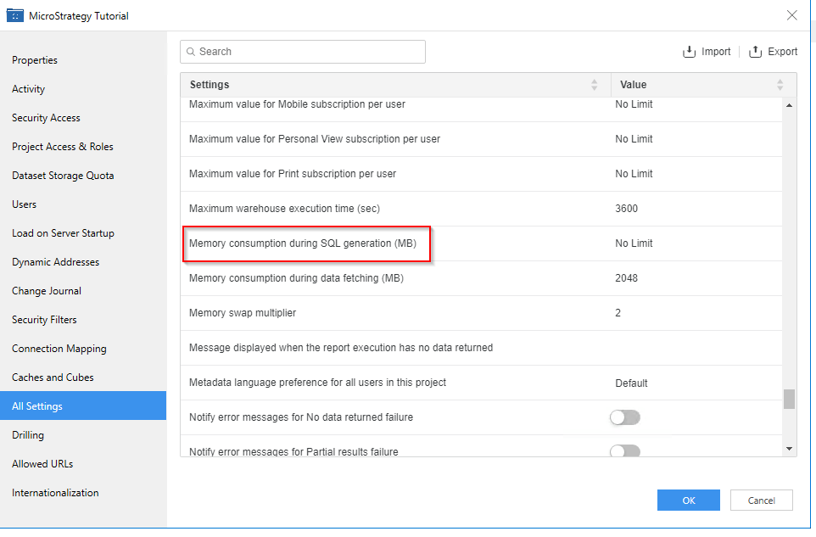Click Memory consumption during data fetching (MB)
This screenshot has height=537, width=816.
pos(297,278)
